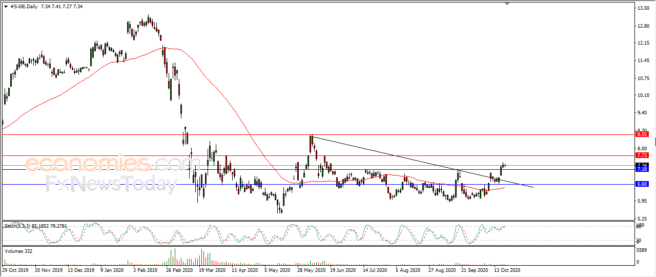Click the 13.50 value on price axis
The height and width of the screenshot is (277, 656).
[x=643, y=8]
